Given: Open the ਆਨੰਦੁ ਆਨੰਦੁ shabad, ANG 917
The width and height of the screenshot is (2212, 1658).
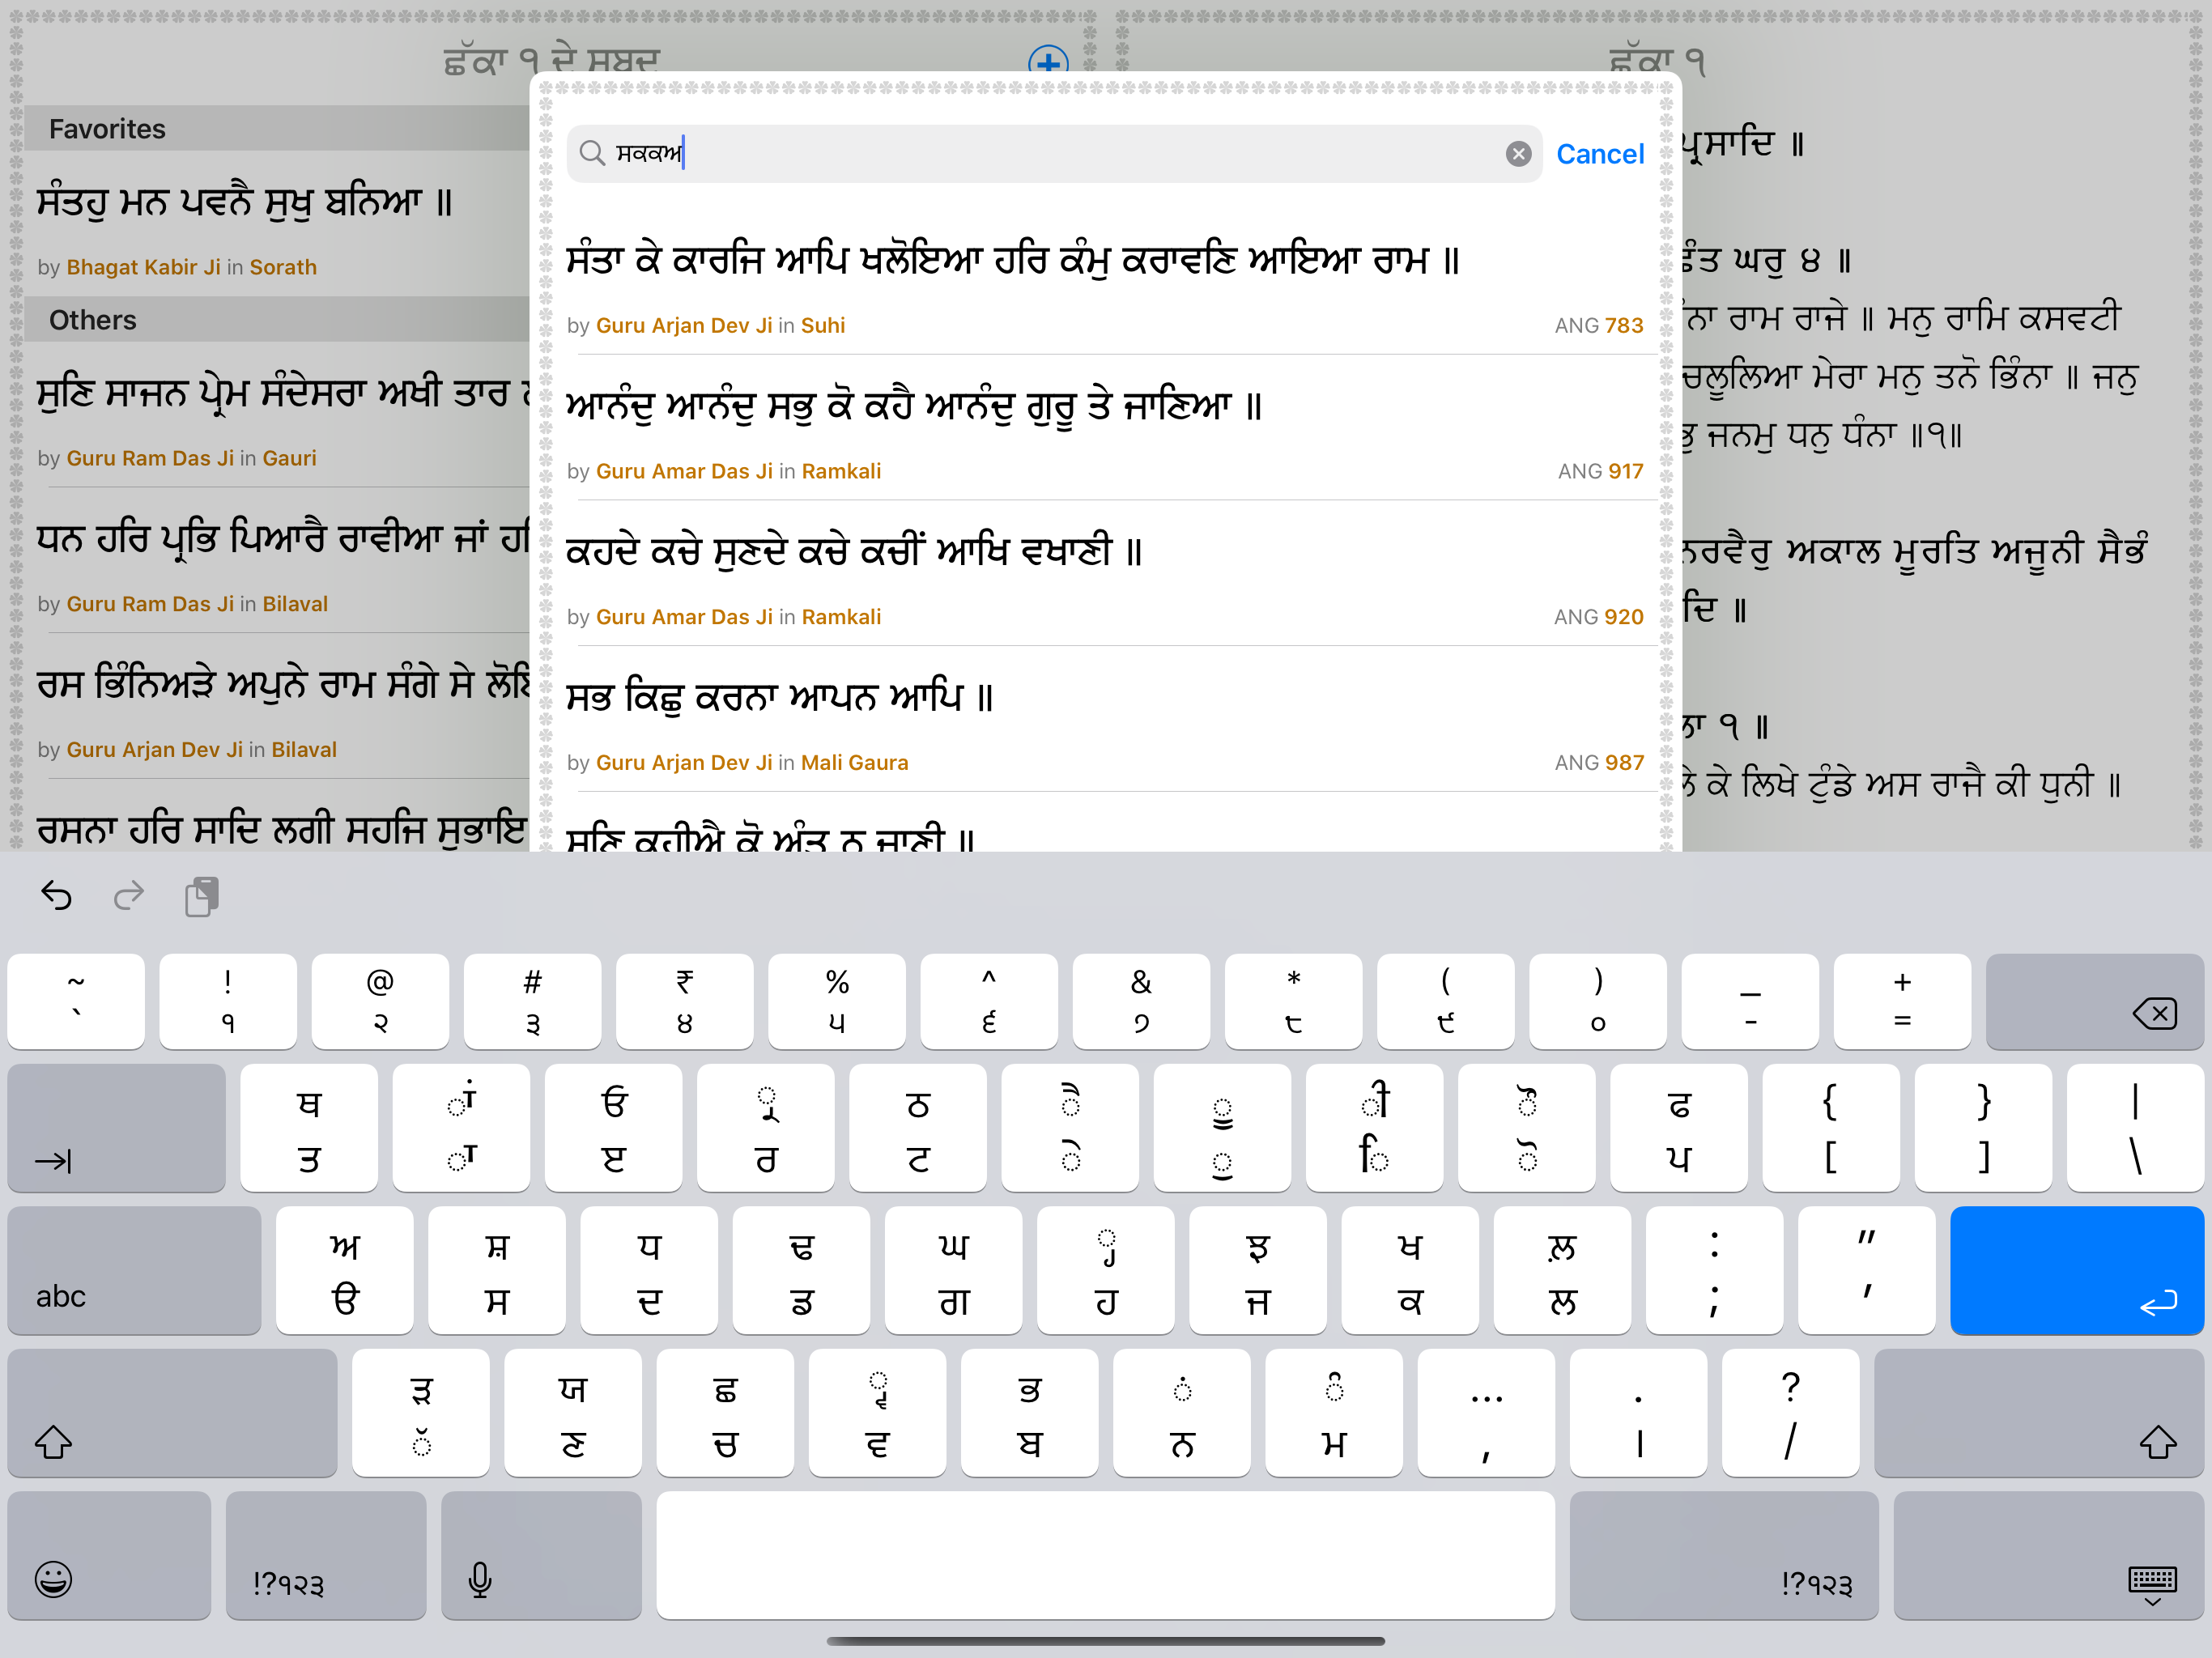Looking at the screenshot, I should [1105, 428].
